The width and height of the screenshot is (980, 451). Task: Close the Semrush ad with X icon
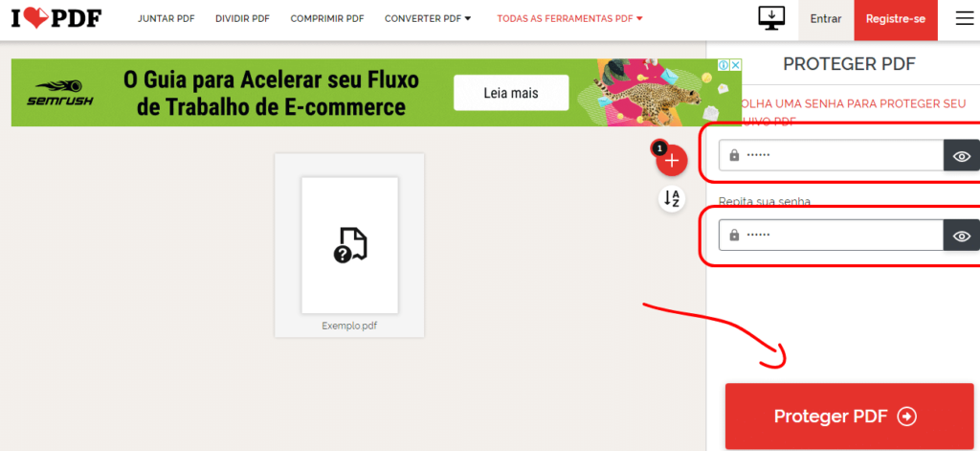pos(736,65)
